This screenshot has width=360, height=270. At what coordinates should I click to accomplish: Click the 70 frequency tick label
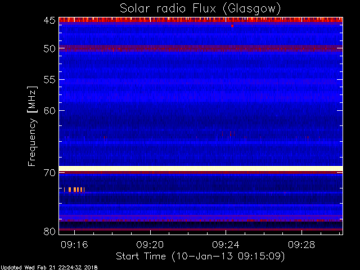(x=49, y=173)
